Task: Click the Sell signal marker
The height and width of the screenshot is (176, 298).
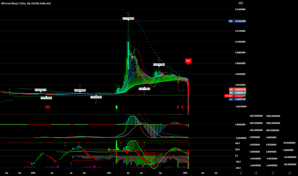Action: click(x=188, y=61)
